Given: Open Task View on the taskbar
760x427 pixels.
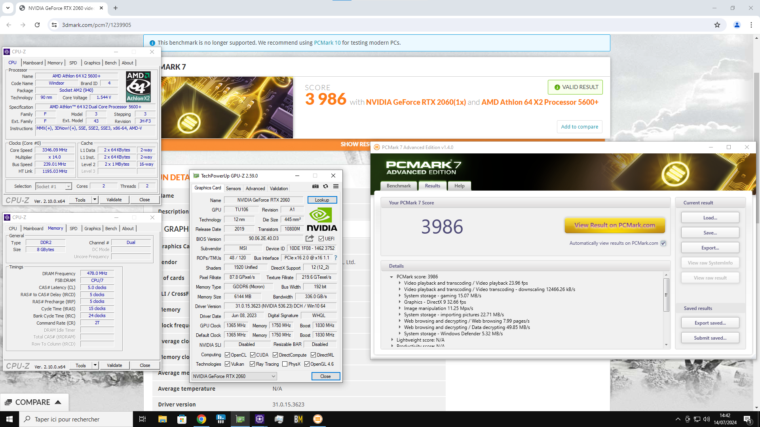Looking at the screenshot, I should coord(142,419).
